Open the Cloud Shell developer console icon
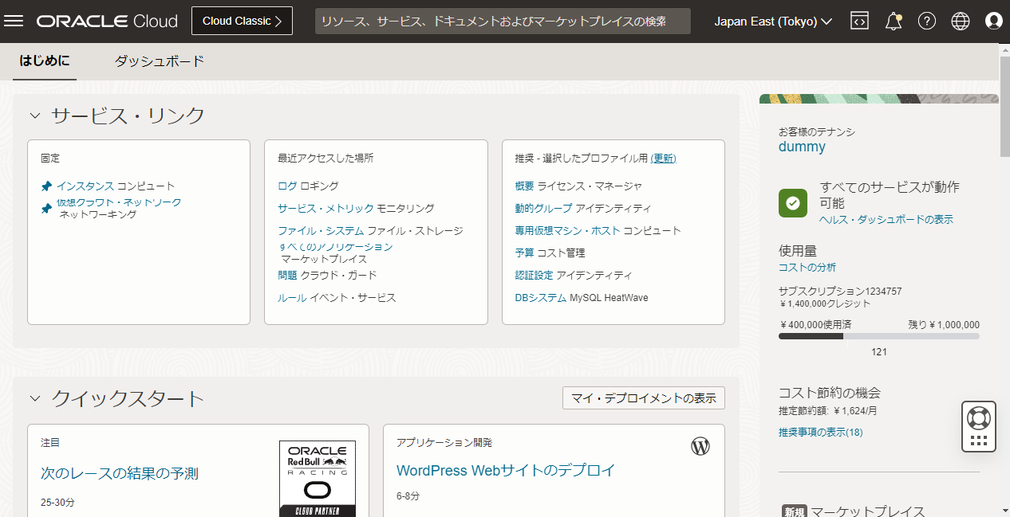Image resolution: width=1010 pixels, height=517 pixels. click(859, 21)
